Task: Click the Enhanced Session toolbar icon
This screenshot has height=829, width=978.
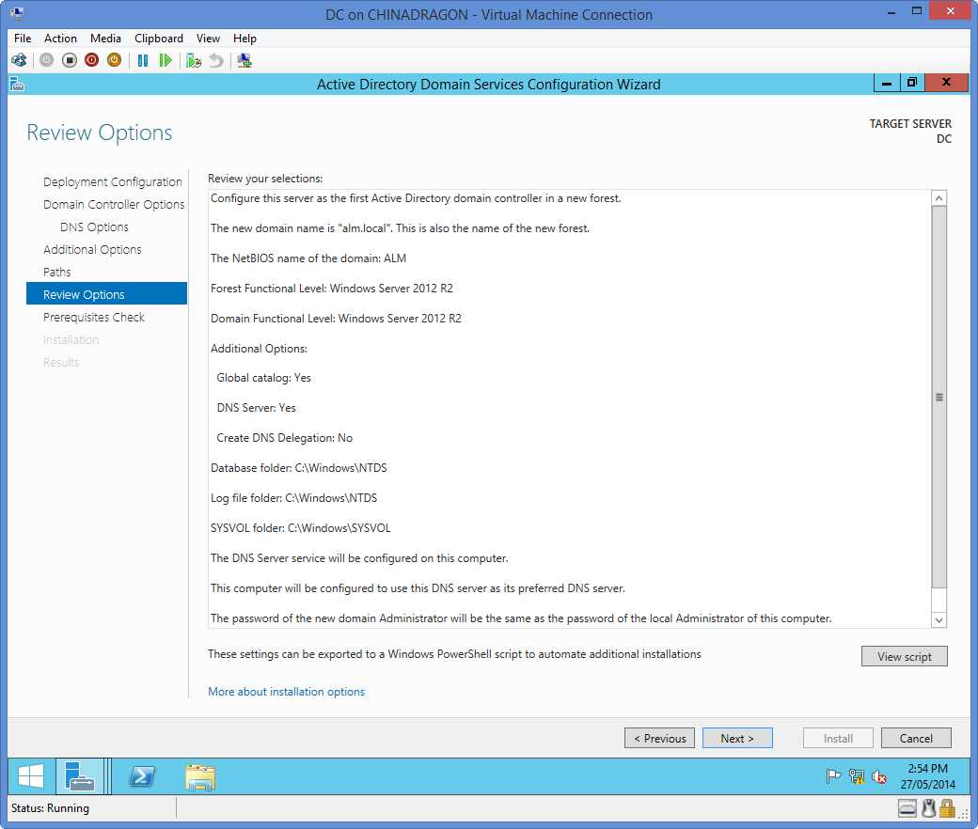Action: tap(244, 60)
